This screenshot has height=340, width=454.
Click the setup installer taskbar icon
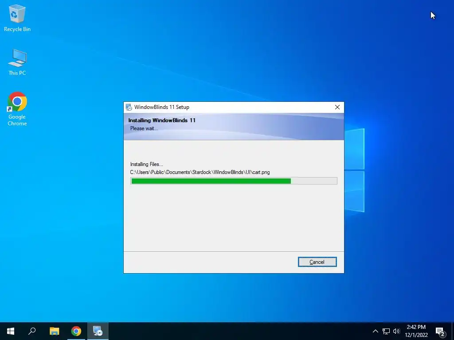pyautogui.click(x=98, y=331)
